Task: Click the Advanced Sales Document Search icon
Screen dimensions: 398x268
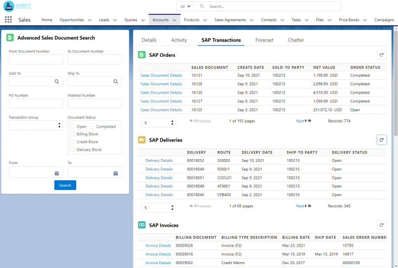Action: pyautogui.click(x=10, y=38)
